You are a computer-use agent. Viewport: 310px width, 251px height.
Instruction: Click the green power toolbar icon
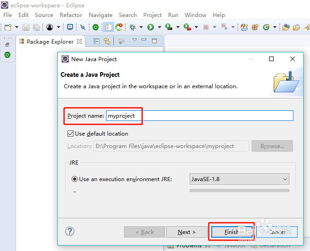point(96,27)
